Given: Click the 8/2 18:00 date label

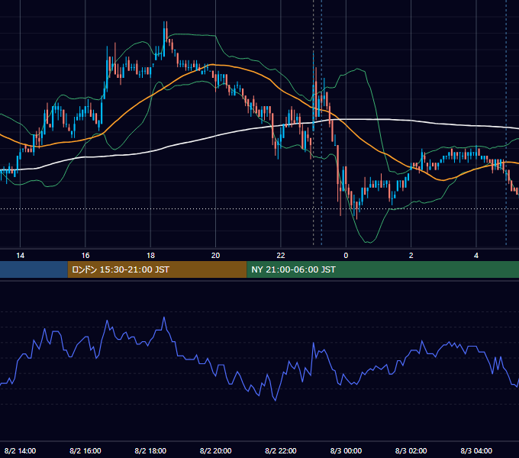Looking at the screenshot, I should (150, 450).
